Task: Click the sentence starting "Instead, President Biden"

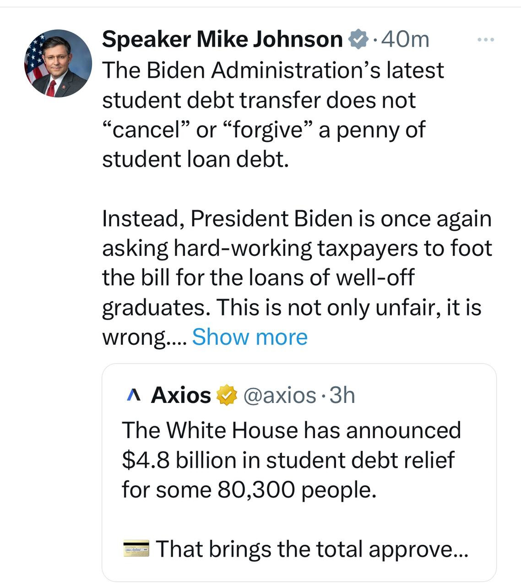Action: pos(297,218)
